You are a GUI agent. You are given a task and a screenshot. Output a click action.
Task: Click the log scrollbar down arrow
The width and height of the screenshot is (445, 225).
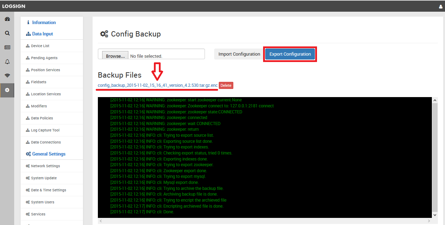pos(435,215)
